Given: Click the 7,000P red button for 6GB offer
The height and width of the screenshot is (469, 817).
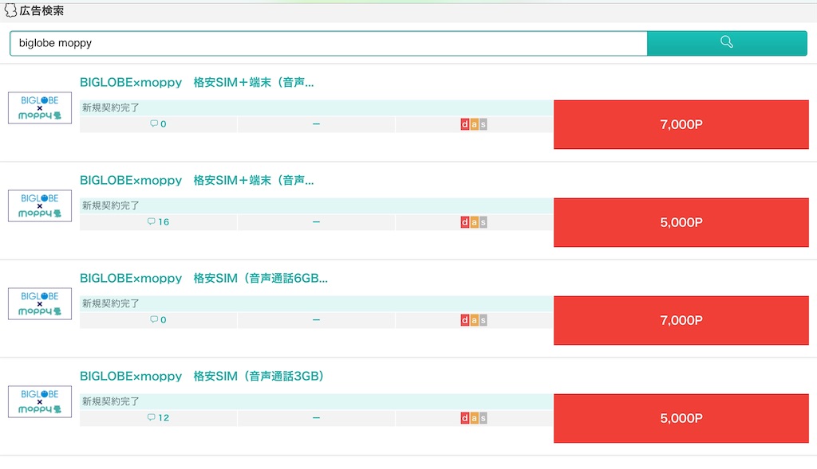Looking at the screenshot, I should (x=681, y=320).
